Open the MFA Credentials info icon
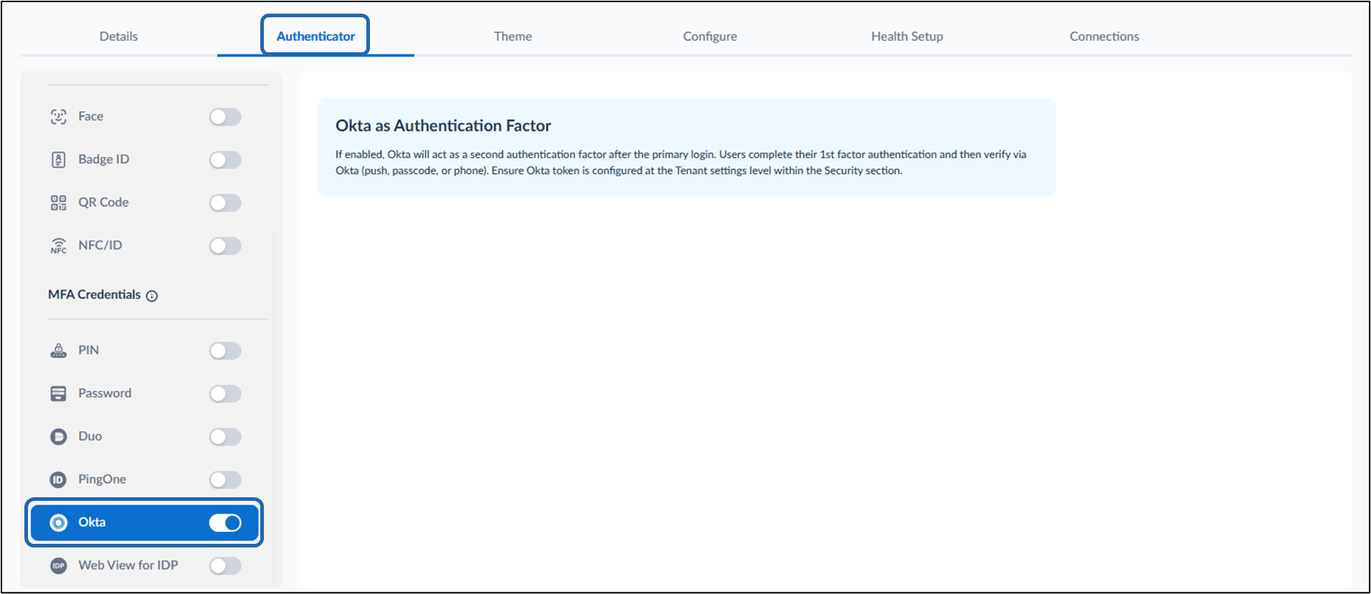1371x594 pixels. pyautogui.click(x=152, y=296)
